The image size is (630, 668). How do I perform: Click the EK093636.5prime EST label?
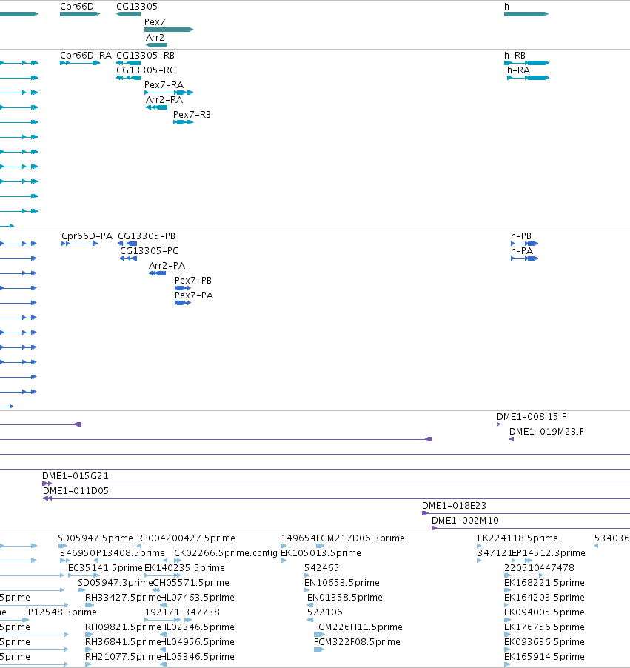pos(544,641)
